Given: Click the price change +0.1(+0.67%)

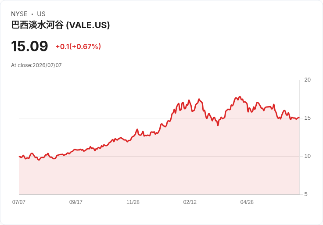Looking at the screenshot, I should 78,46.
